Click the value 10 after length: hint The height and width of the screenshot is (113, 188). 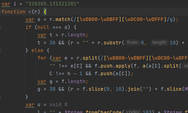coord(172,43)
